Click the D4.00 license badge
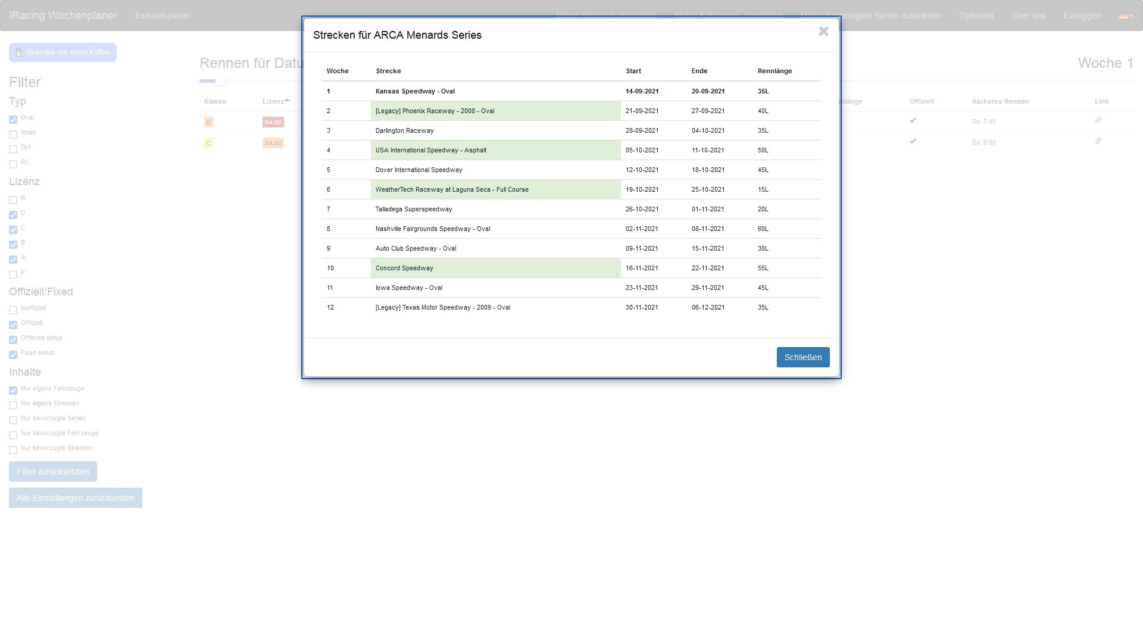This screenshot has height=643, width=1143. click(273, 143)
